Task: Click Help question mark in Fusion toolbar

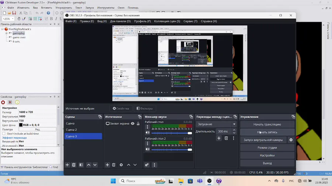Action: tap(48, 13)
